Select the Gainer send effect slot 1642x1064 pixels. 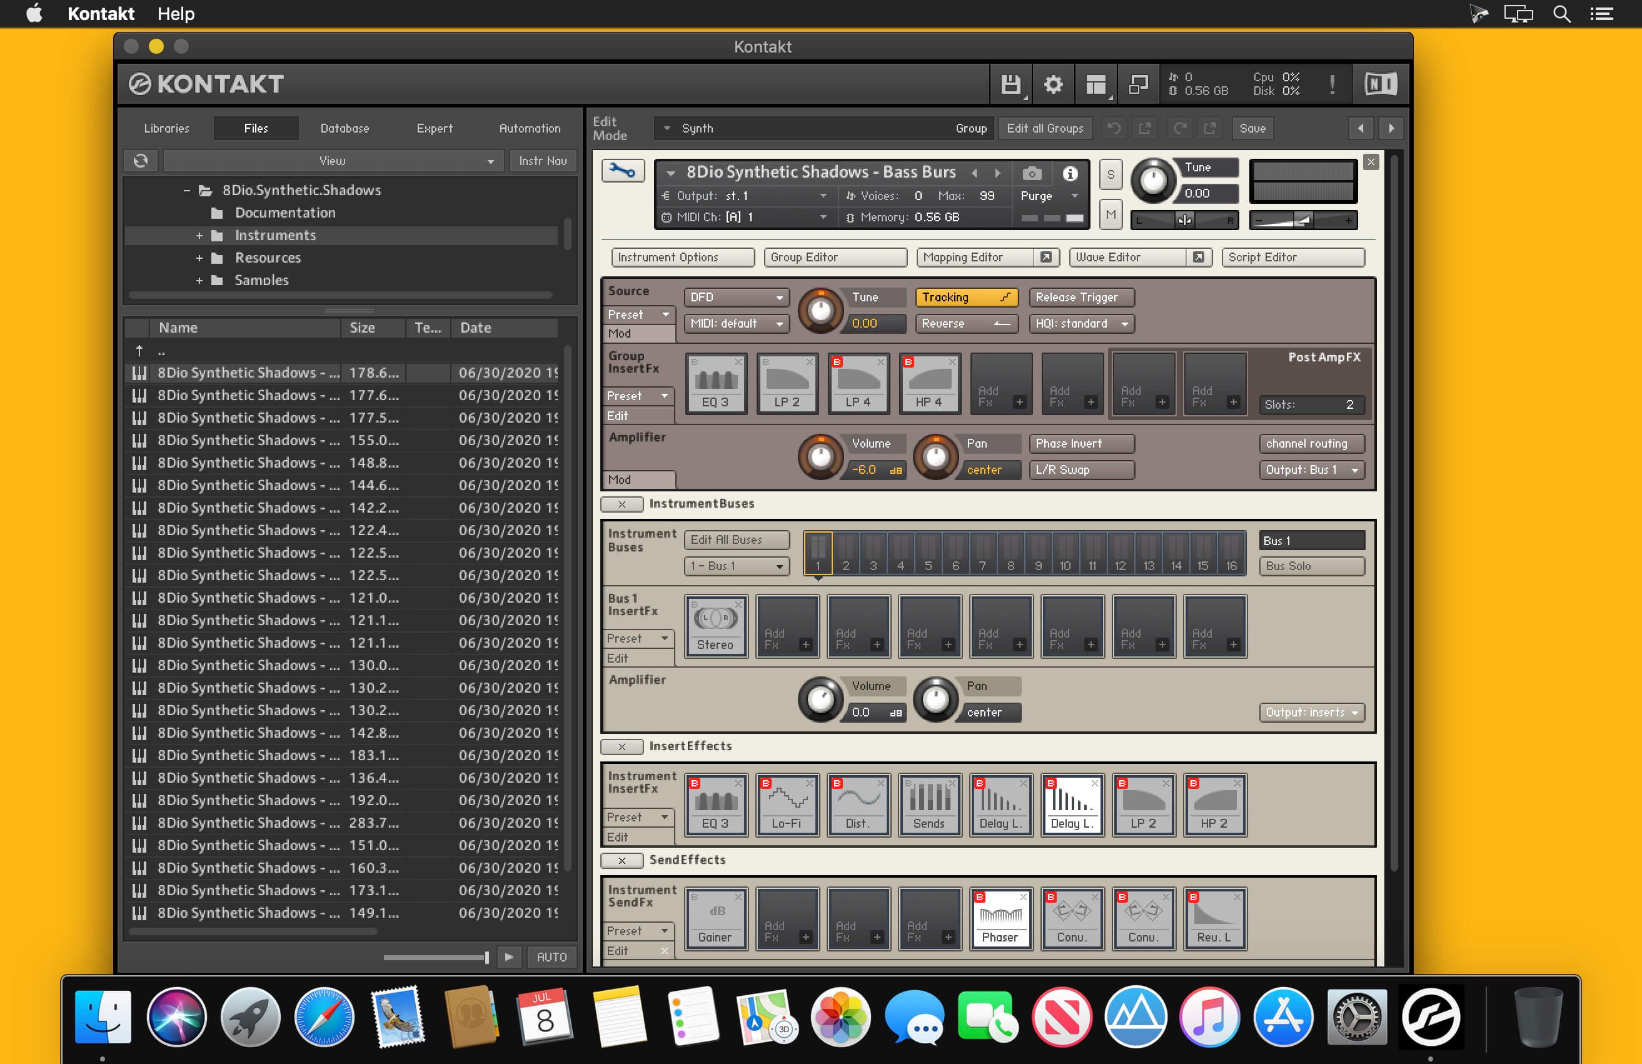click(x=715, y=918)
